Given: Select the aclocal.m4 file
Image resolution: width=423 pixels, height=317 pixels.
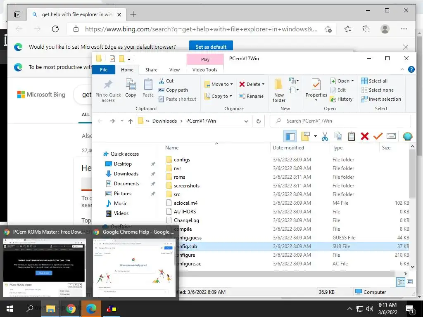Looking at the screenshot, I should pos(185,203).
